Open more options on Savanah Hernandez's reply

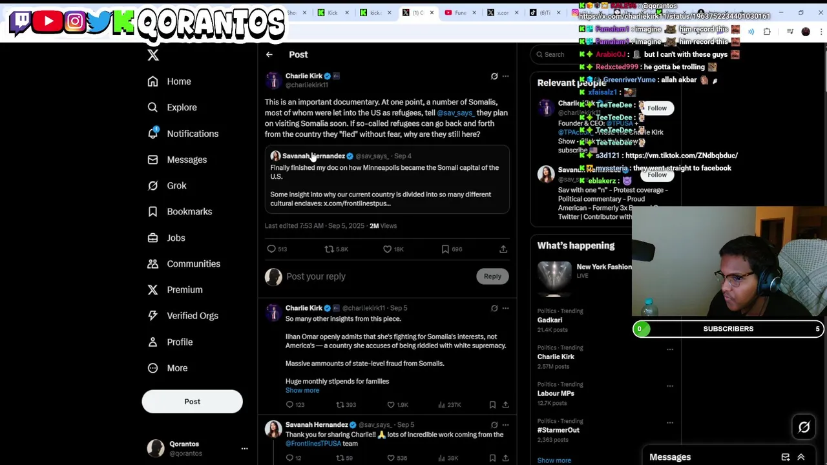click(505, 425)
